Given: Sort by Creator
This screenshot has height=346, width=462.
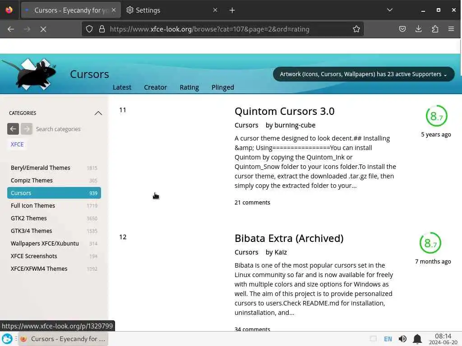Looking at the screenshot, I should (155, 87).
